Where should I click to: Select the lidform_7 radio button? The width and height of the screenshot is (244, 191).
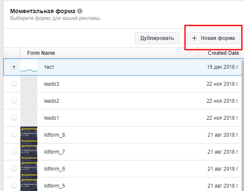click(14, 152)
